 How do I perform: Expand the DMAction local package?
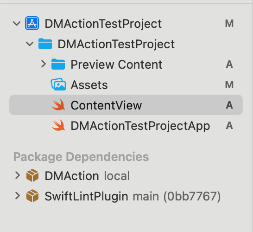click(x=18, y=175)
